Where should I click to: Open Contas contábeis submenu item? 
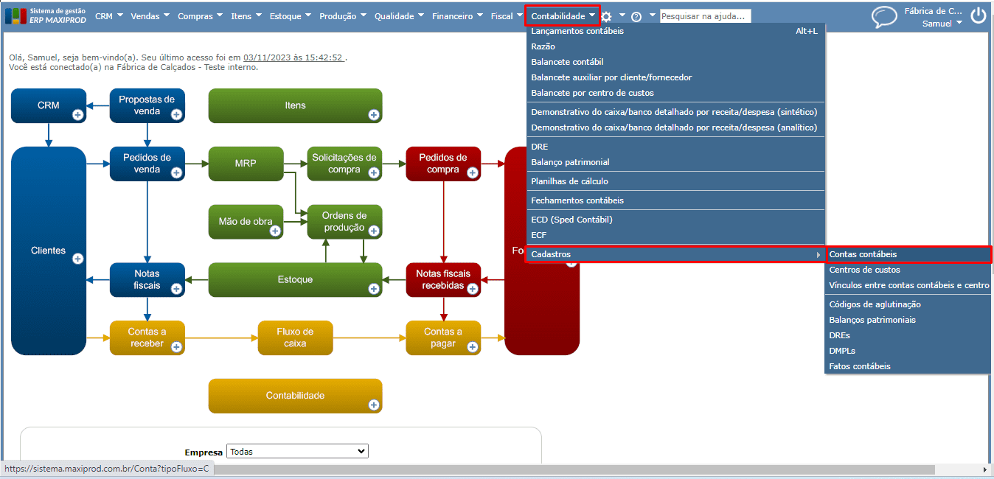[908, 254]
